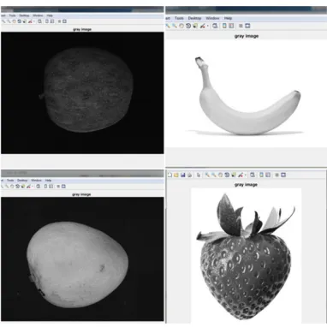
Task: Select Zoom Out tool in strawberry window
Action: tap(214, 175)
